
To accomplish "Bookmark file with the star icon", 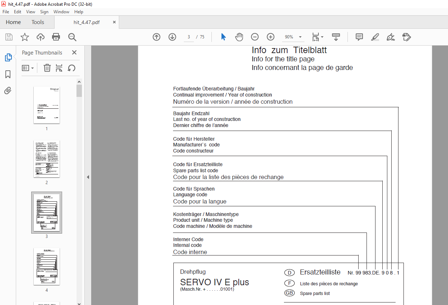I will click(24, 37).
